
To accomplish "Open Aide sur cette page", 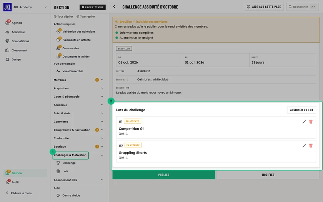I will [264, 7].
